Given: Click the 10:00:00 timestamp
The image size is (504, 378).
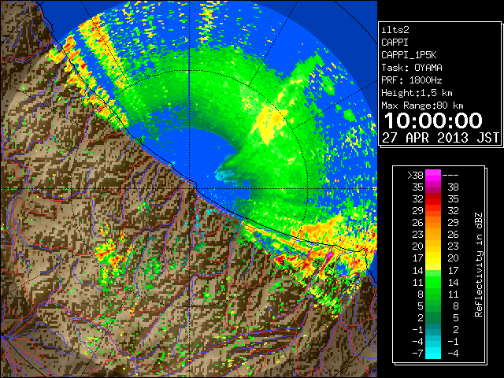Looking at the screenshot, I should coord(433,120).
